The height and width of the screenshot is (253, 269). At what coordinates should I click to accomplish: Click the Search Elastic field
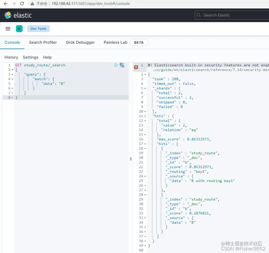pos(232,15)
